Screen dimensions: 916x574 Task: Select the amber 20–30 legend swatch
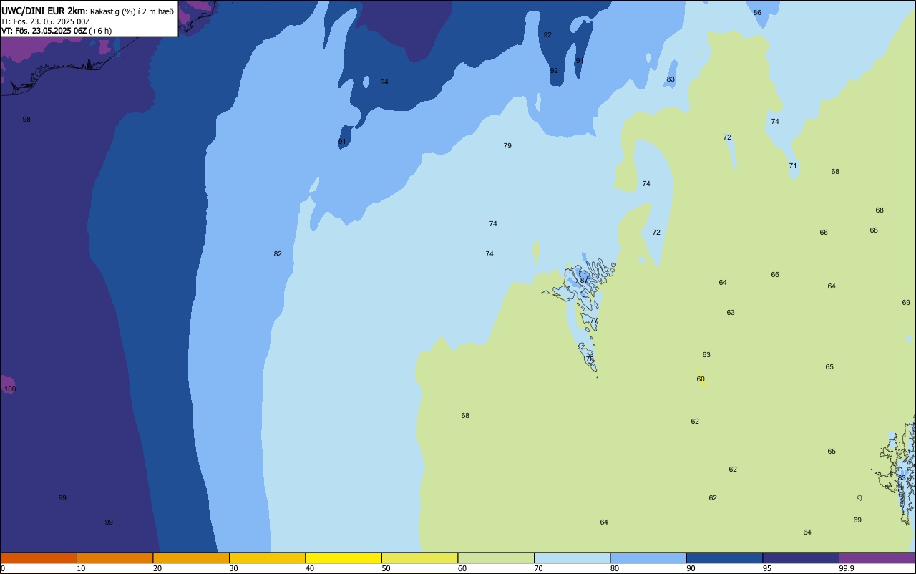click(191, 558)
